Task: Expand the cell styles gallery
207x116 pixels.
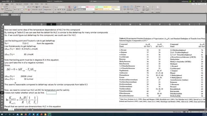Action: click(121, 10)
